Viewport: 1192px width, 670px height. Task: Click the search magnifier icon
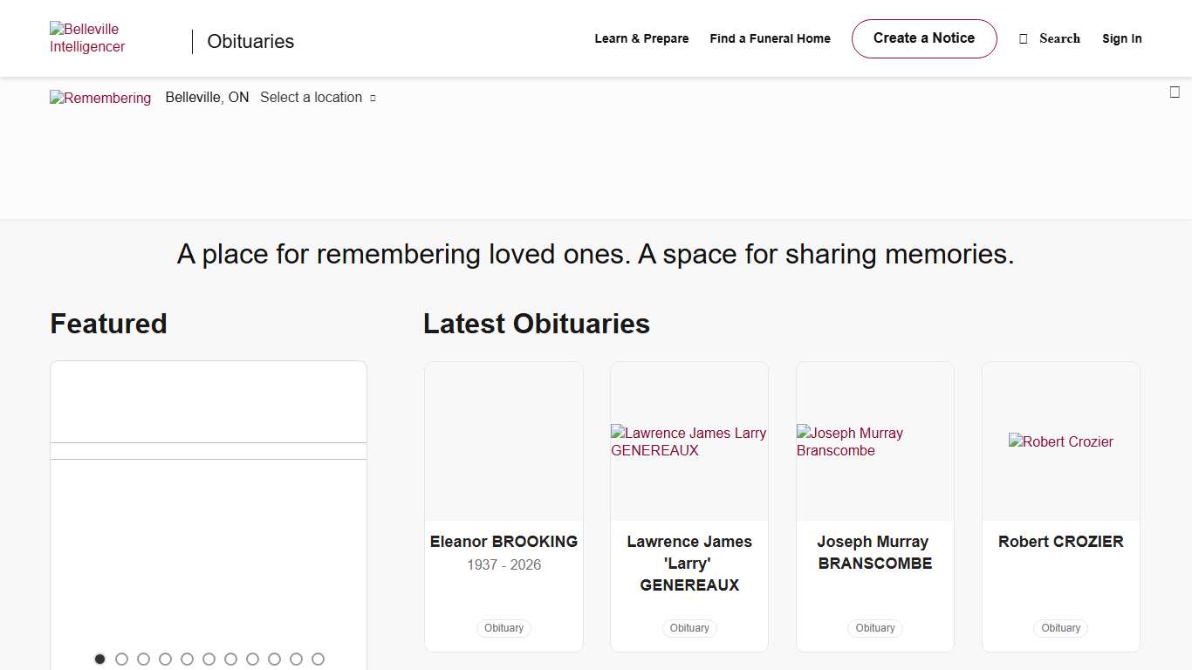pos(1024,39)
